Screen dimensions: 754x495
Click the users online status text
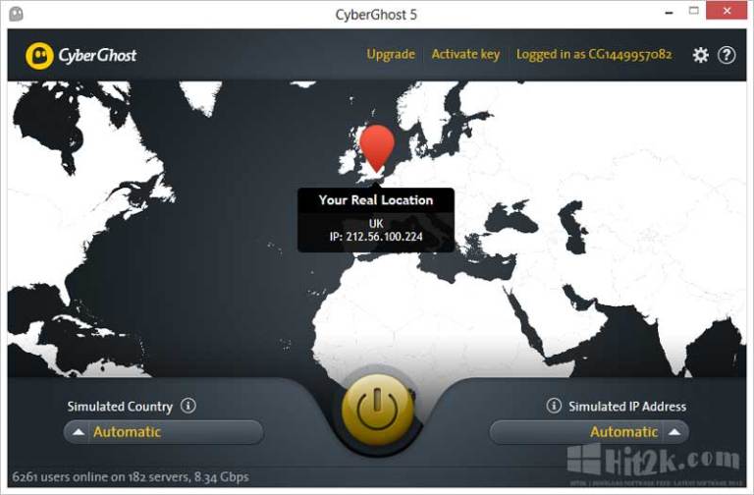[131, 476]
